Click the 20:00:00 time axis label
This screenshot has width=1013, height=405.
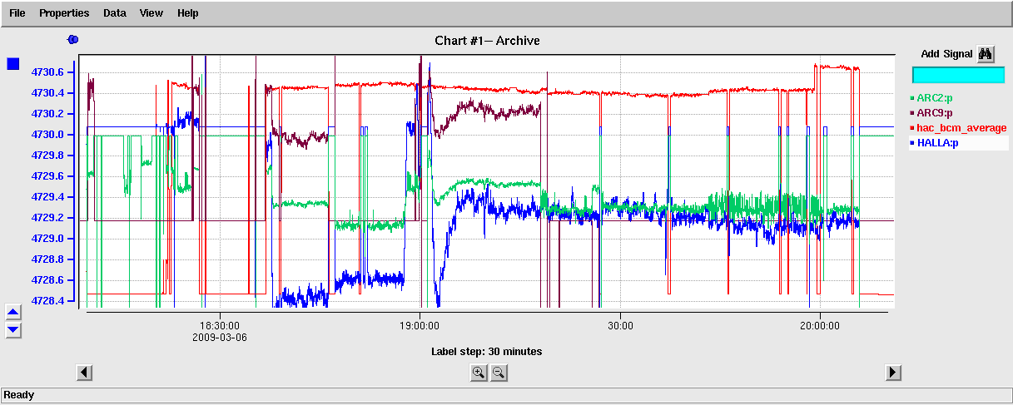coord(819,326)
